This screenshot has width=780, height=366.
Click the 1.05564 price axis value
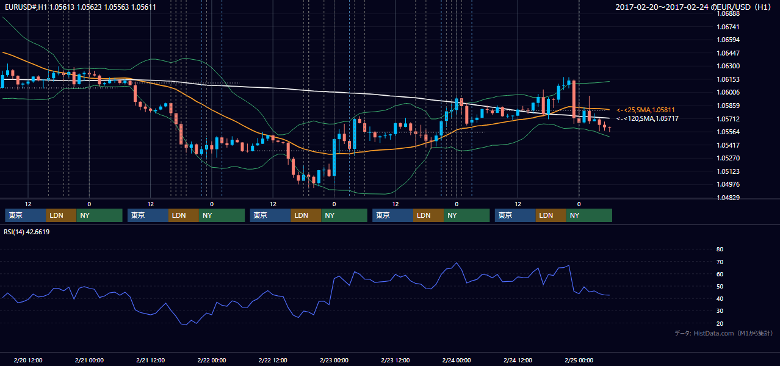point(728,132)
